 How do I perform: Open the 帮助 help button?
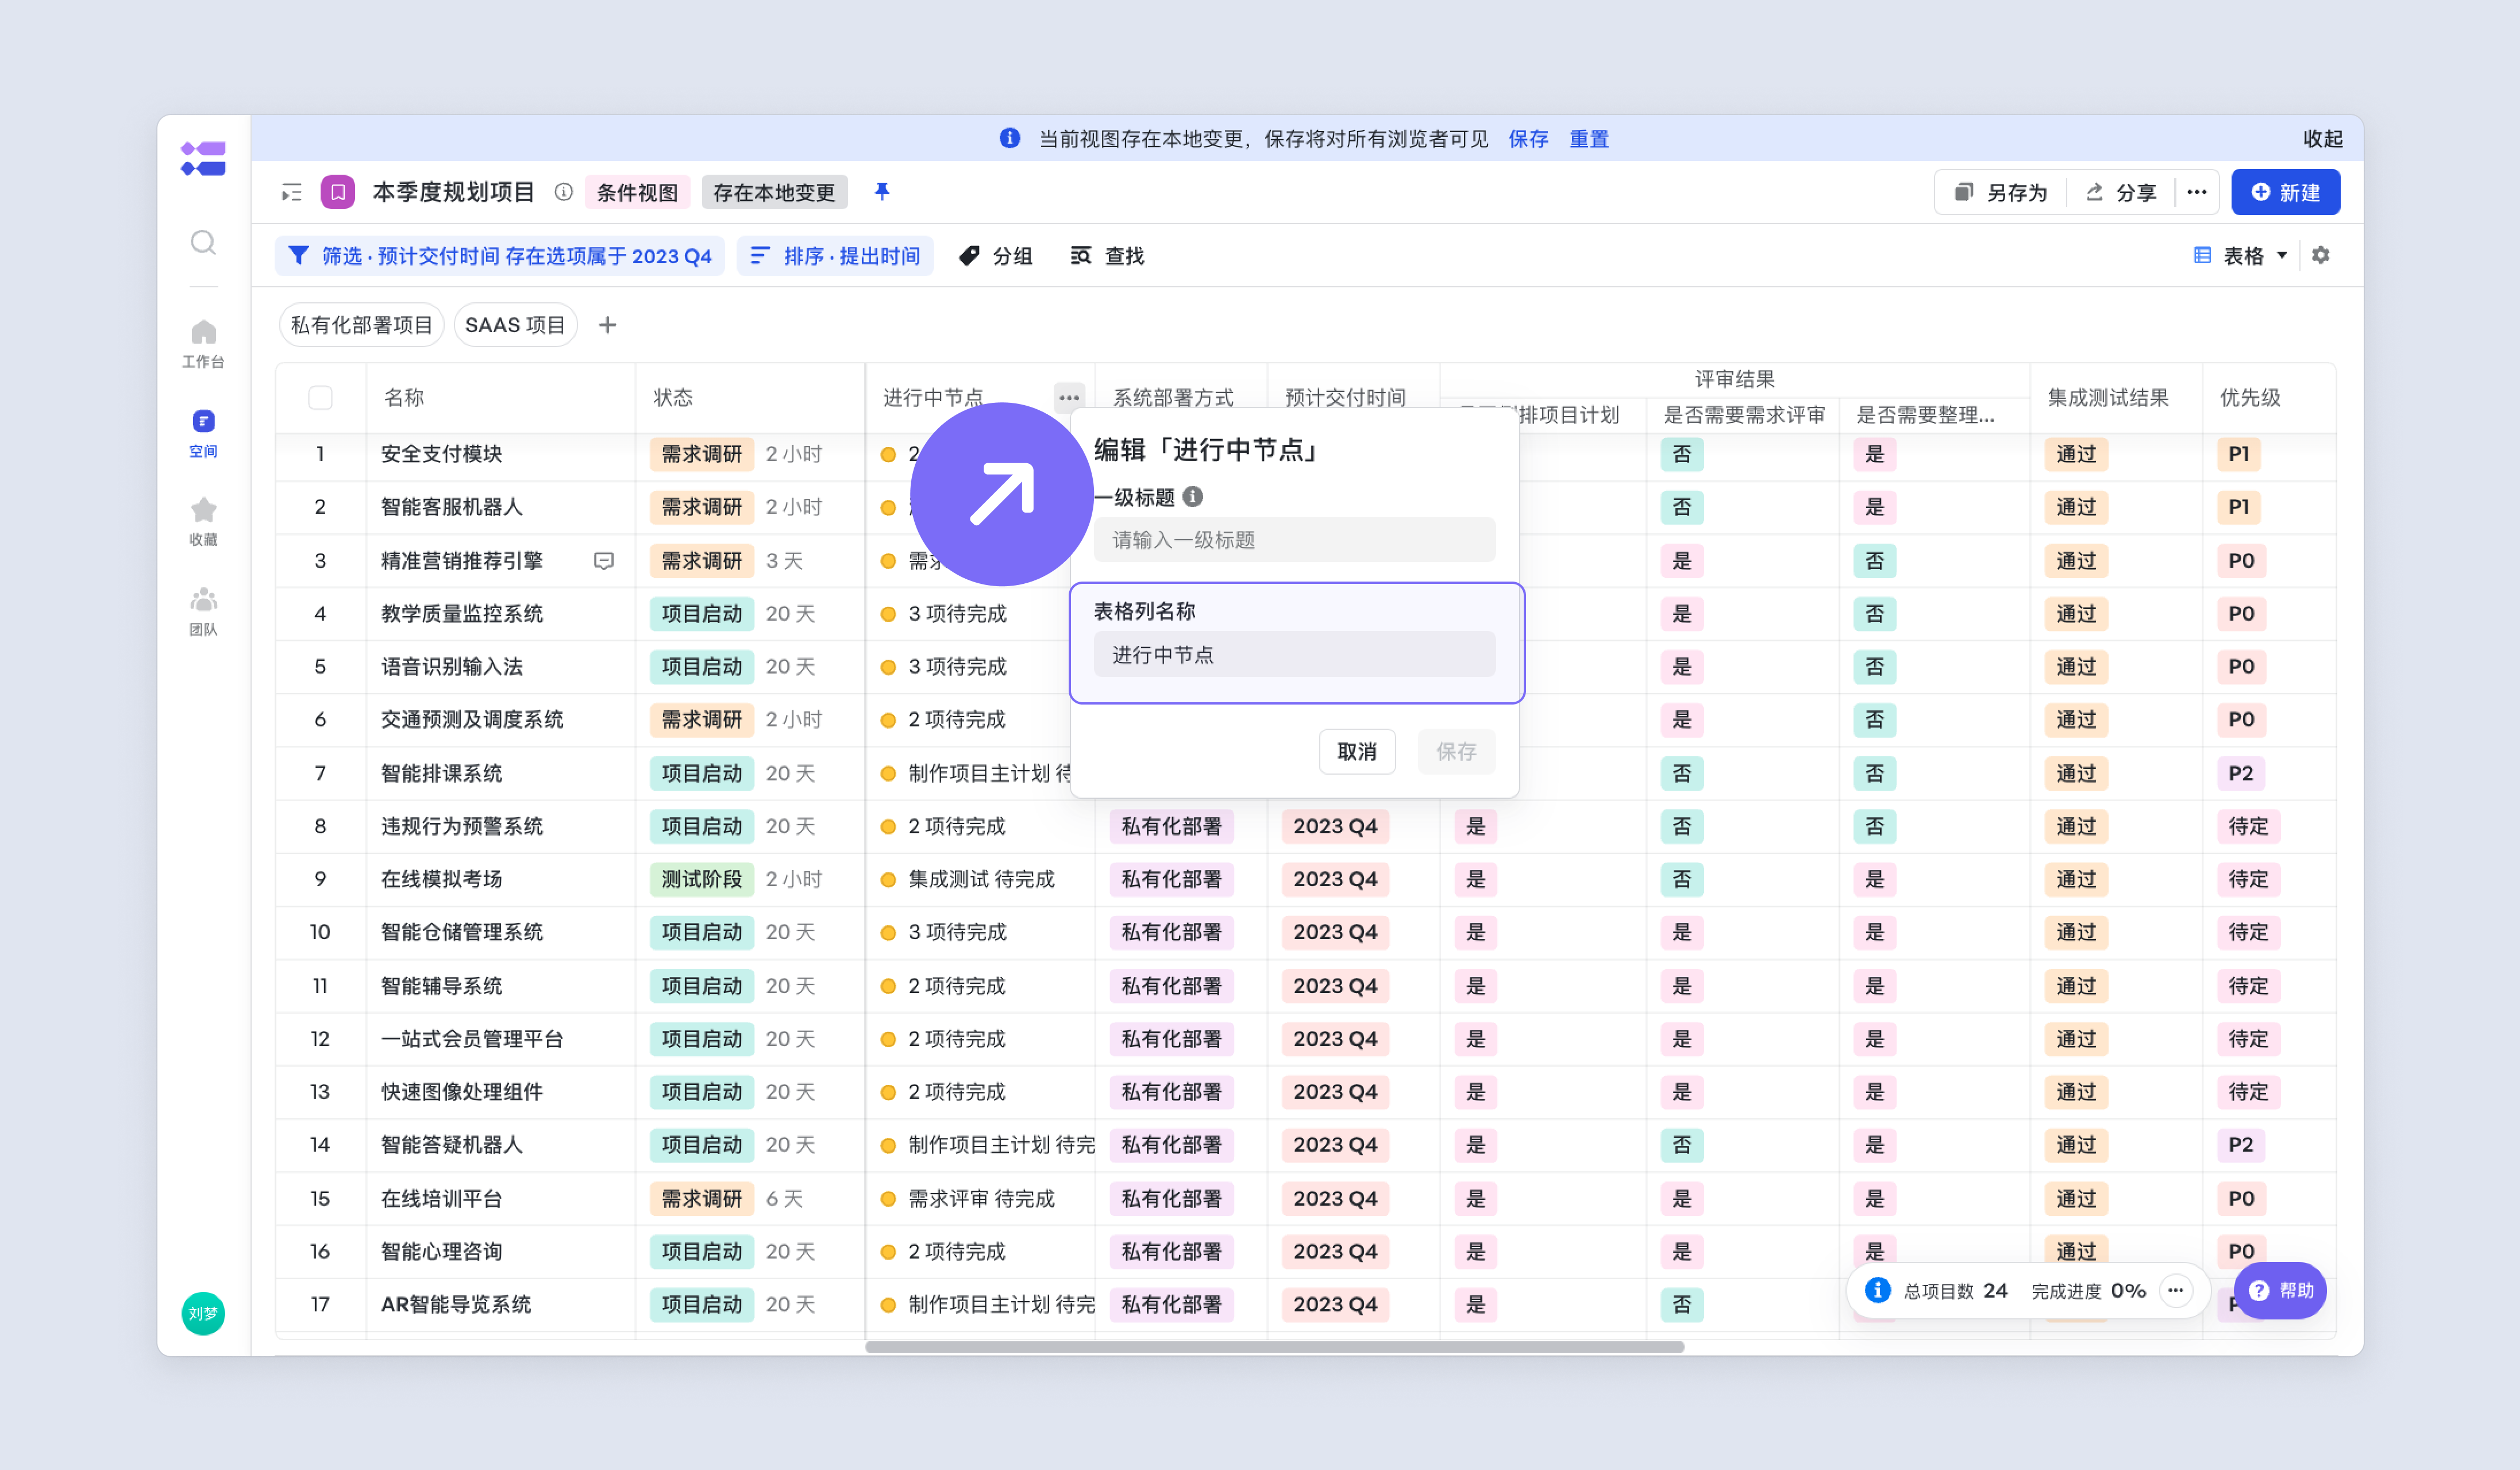pyautogui.click(x=2280, y=1290)
